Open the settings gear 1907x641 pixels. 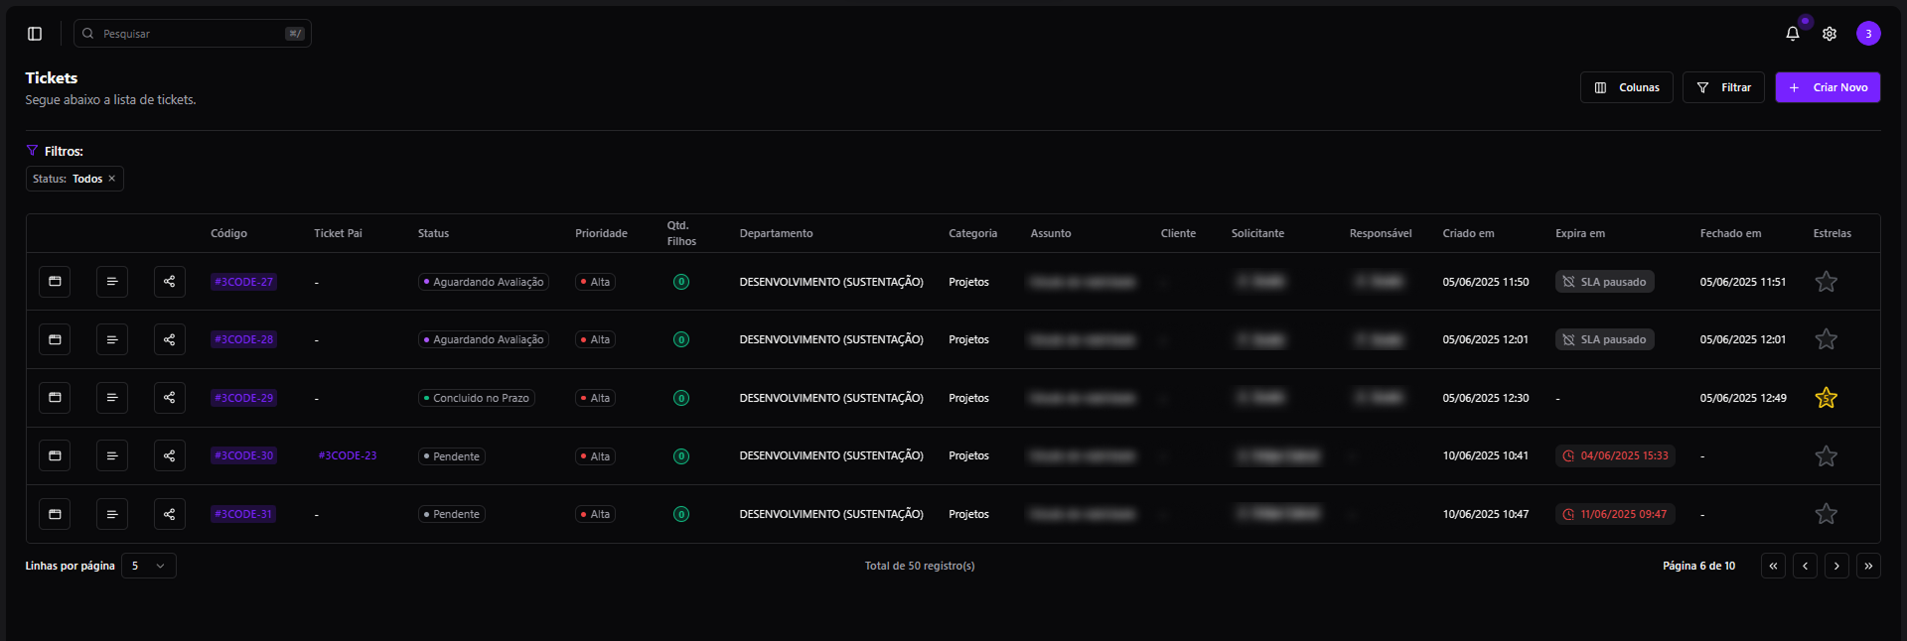[1830, 34]
